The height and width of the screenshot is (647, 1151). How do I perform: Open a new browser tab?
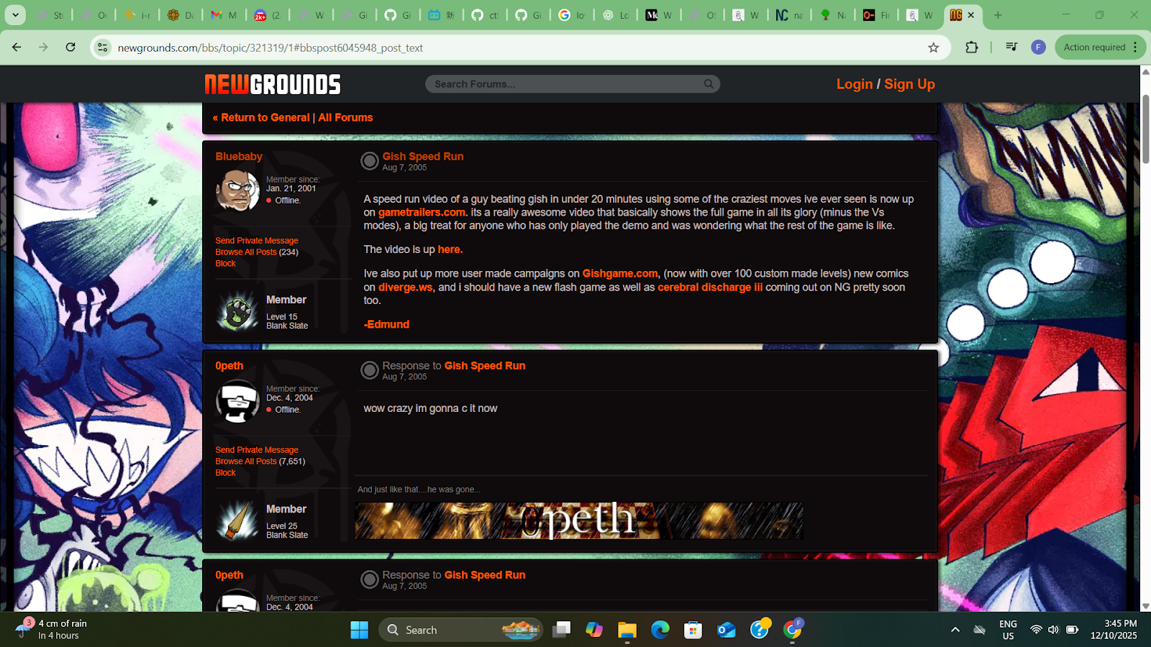(x=998, y=15)
